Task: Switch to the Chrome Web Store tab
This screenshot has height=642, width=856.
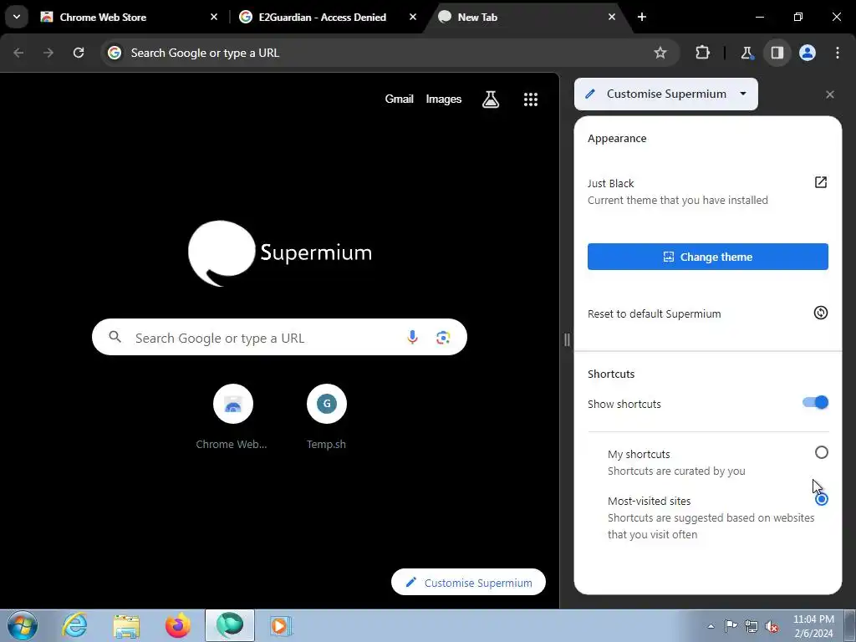Action: pyautogui.click(x=129, y=17)
